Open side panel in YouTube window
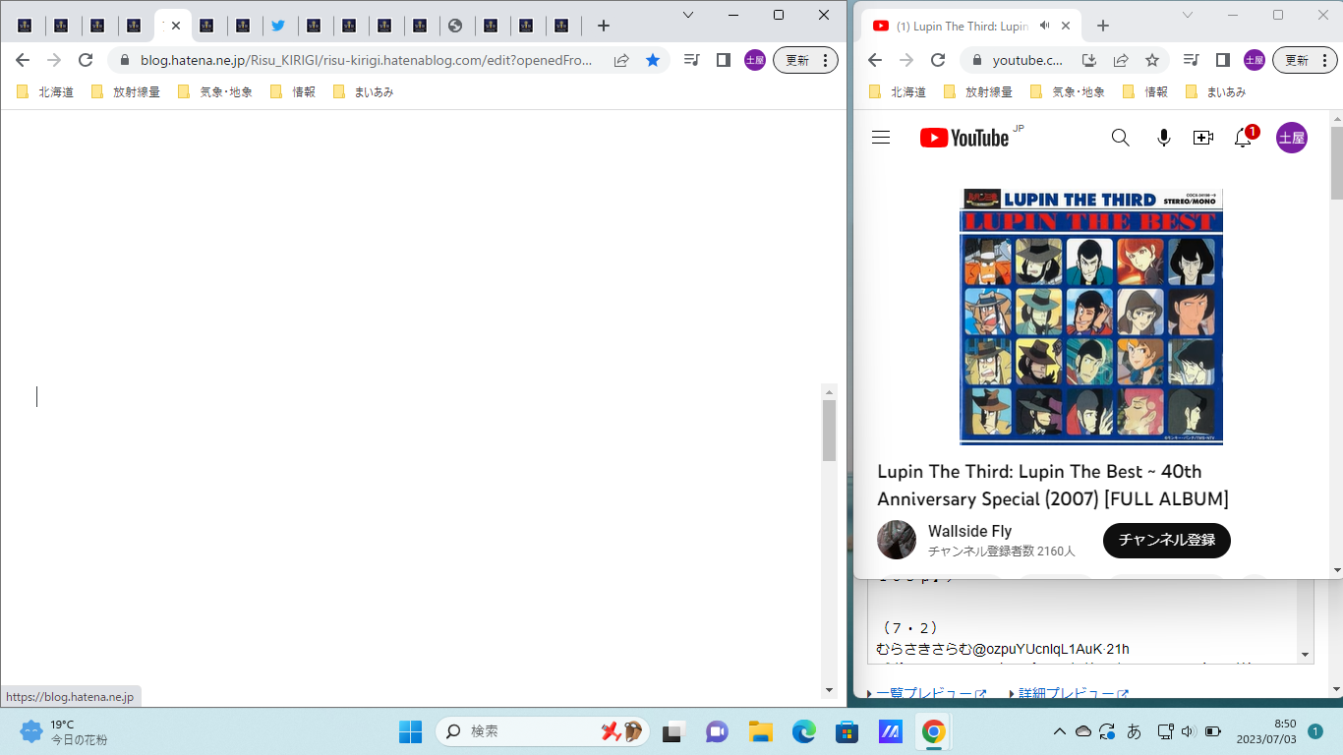This screenshot has width=1343, height=755. (x=1223, y=60)
